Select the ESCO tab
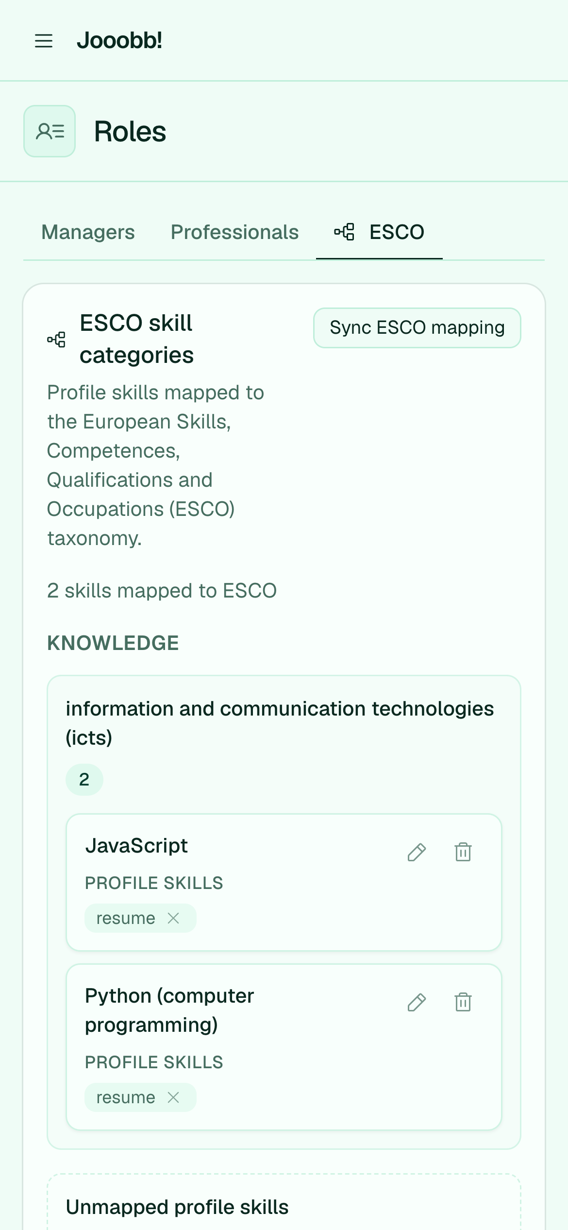Image resolution: width=568 pixels, height=1230 pixels. click(379, 232)
